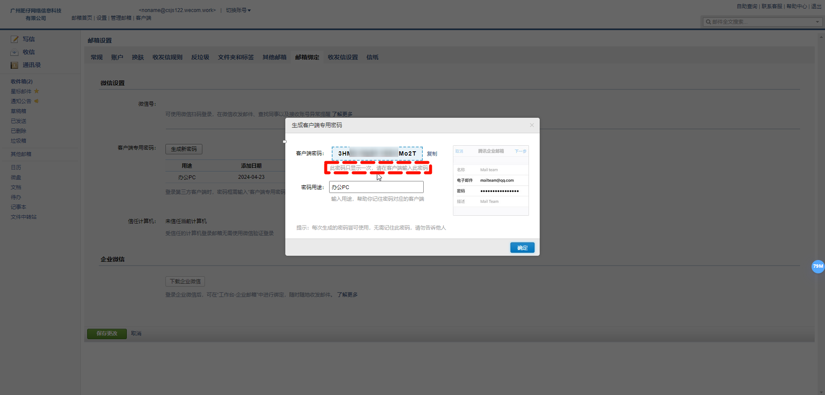
Task: Open the 下一步 next step in phone preview
Action: click(x=521, y=151)
